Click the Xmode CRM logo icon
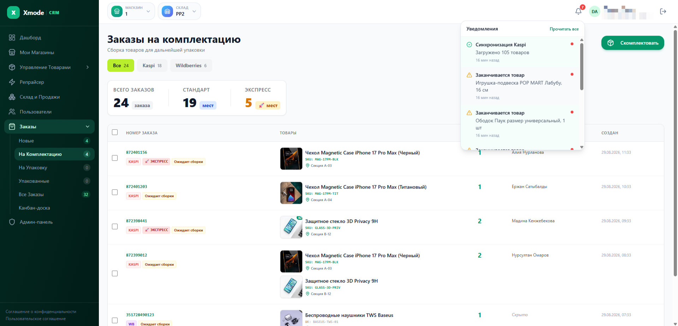 (x=13, y=12)
